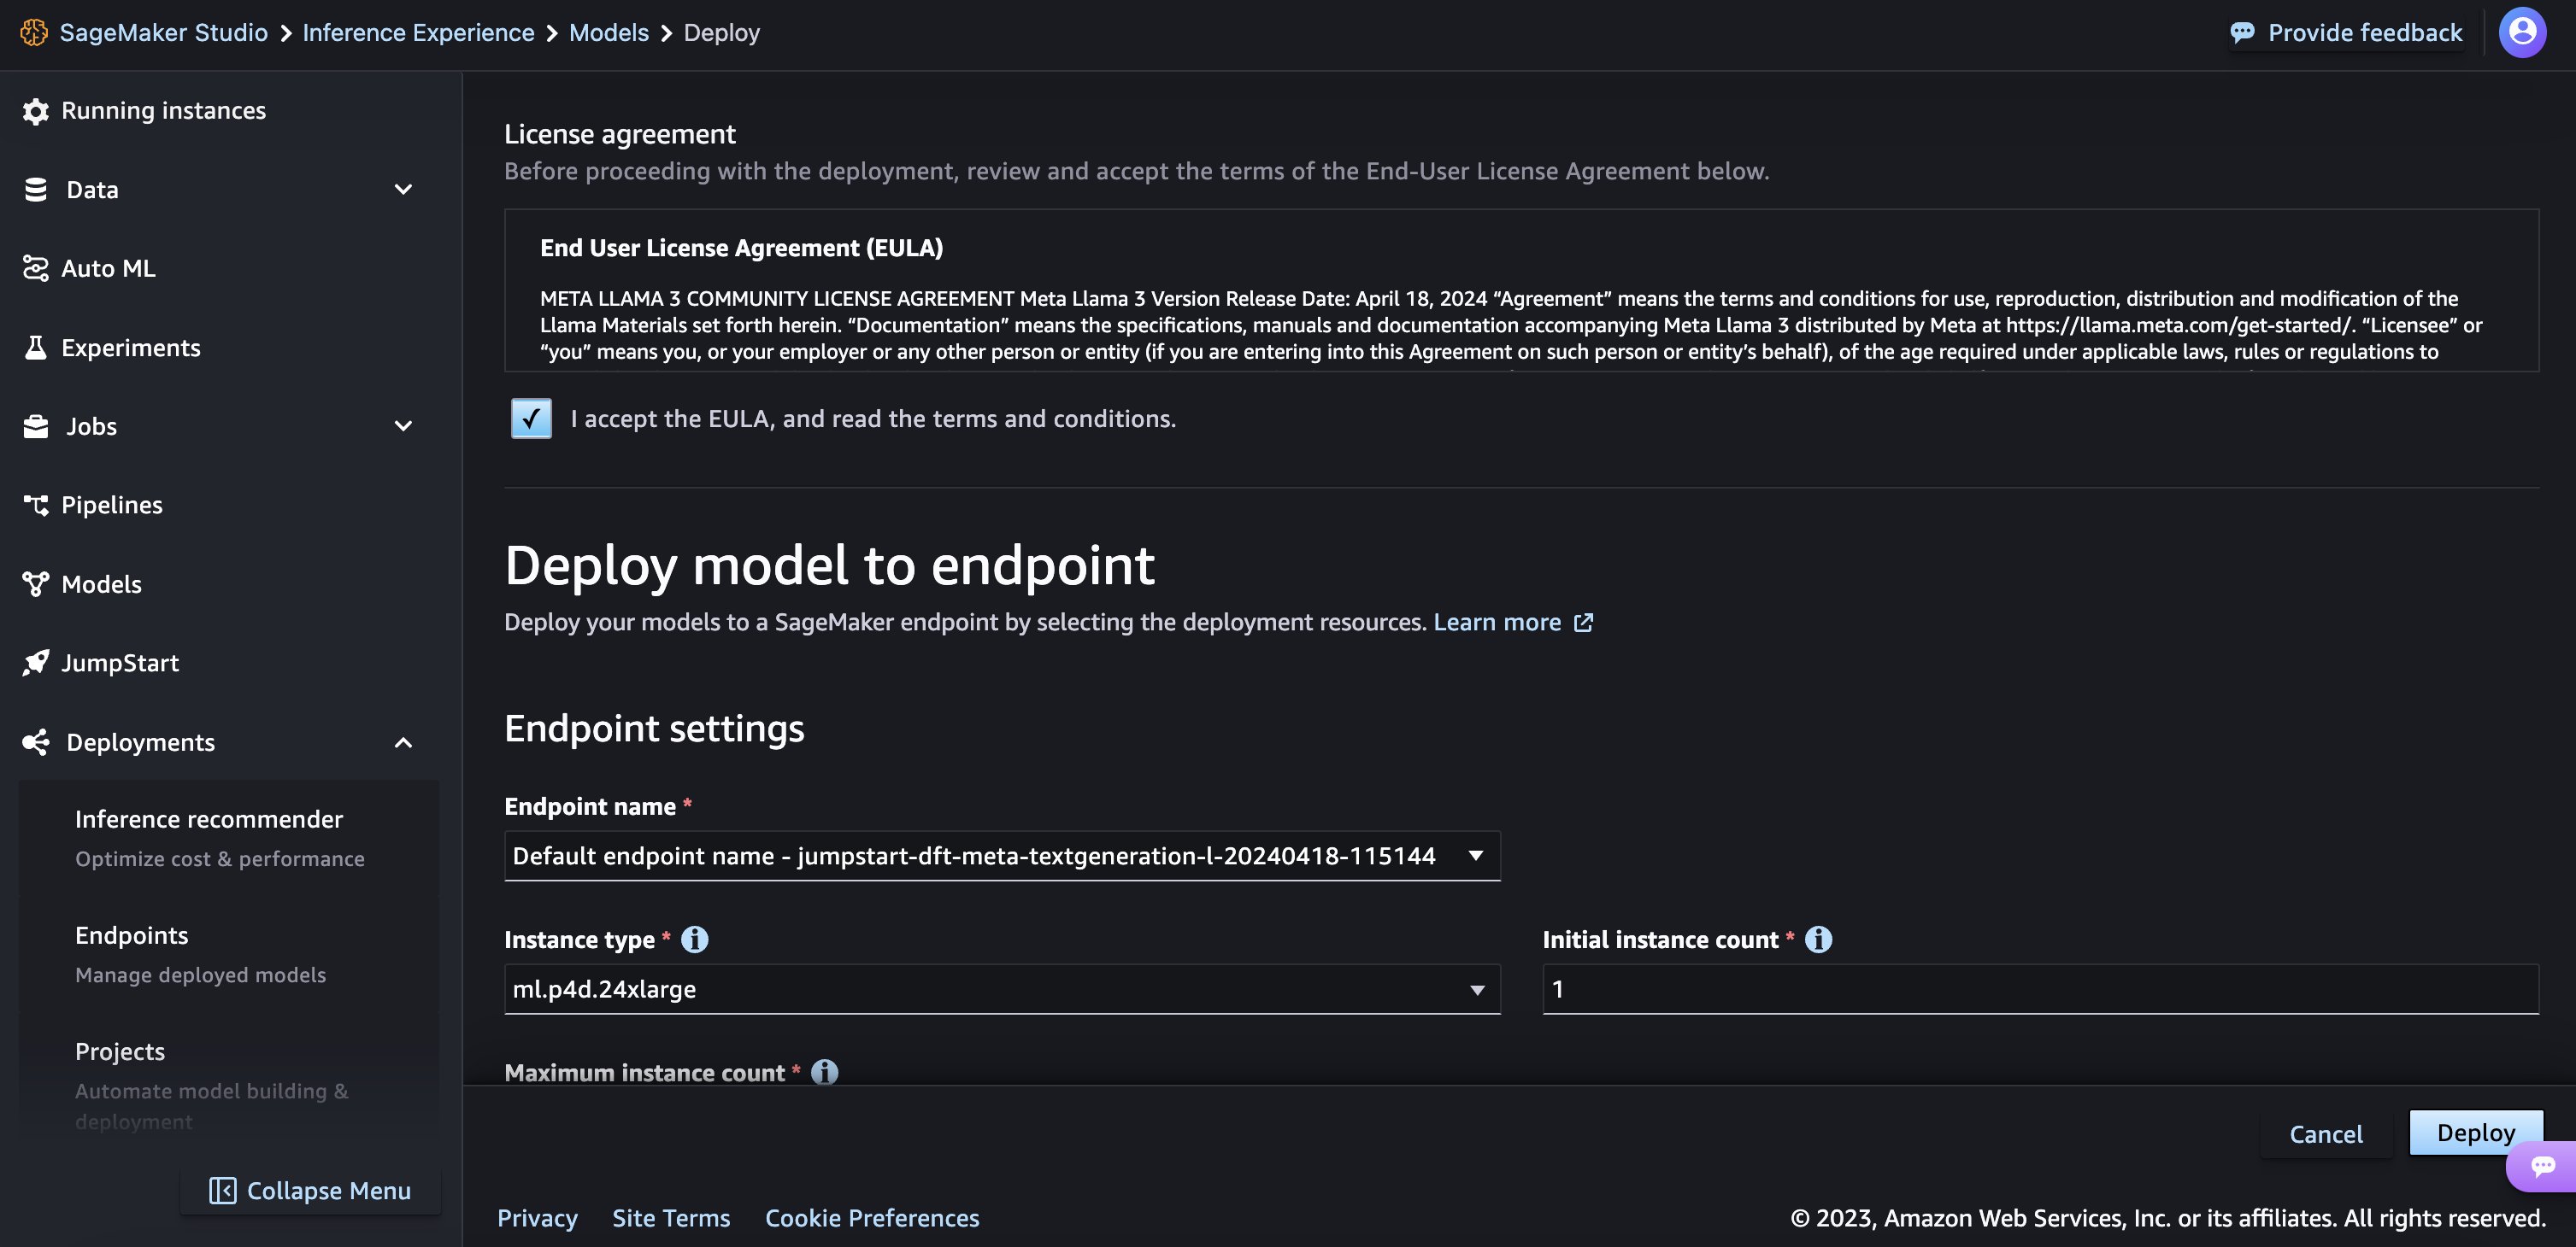Open the user profile avatar icon
2576x1247 pixels.
click(x=2521, y=33)
